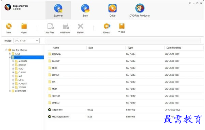Image resolution: width=205 pixels, height=130 pixels.
Task: Select index.bdmv file icon
Action: (x=50, y=110)
